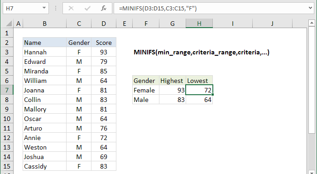Image resolution: width=317 pixels, height=174 pixels.
Task: Select column H header
Action: click(x=199, y=24)
